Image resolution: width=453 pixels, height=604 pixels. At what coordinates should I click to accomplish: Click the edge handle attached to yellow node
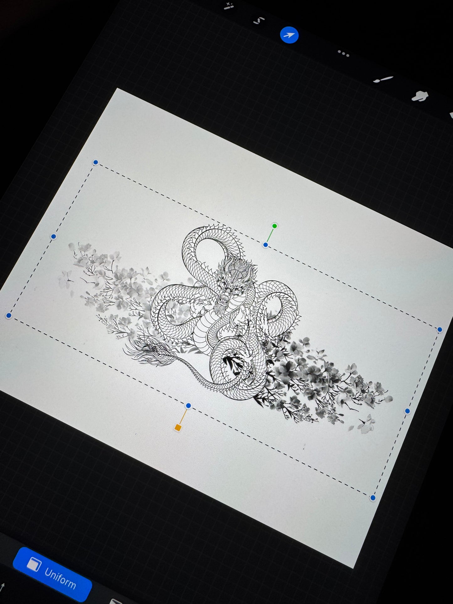pyautogui.click(x=188, y=406)
